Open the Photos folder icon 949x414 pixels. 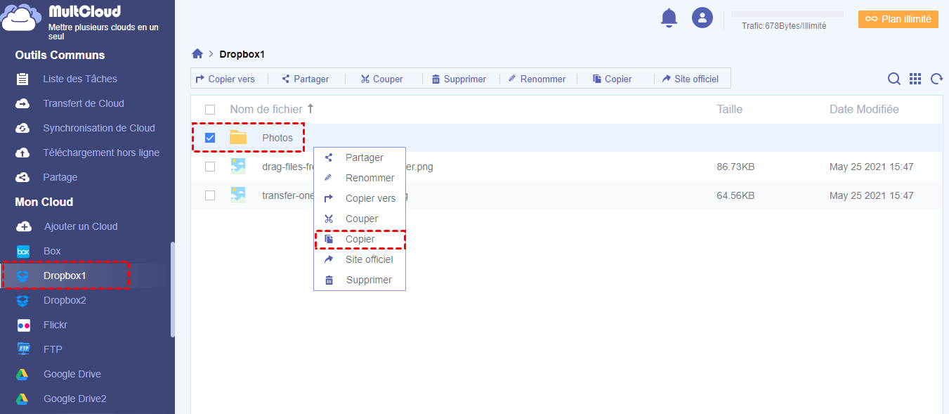(x=238, y=138)
